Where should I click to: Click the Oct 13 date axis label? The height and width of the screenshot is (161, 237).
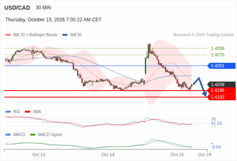(39, 155)
